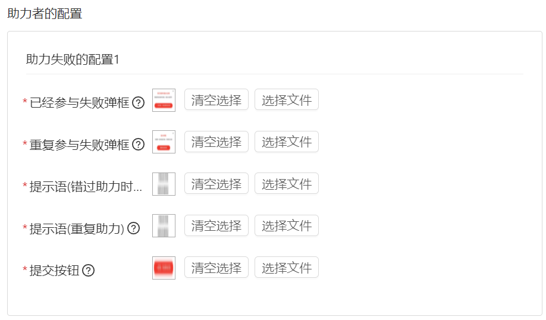
Task: Click the 助力失败的配置1 section heading
Action: coord(73,59)
